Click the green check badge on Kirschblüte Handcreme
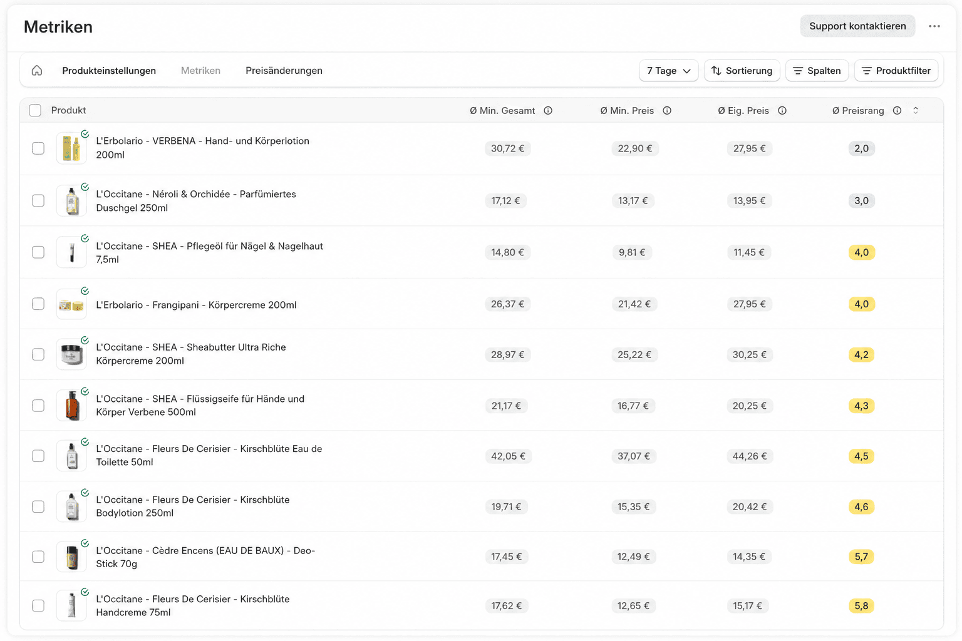The height and width of the screenshot is (641, 962). (x=85, y=592)
